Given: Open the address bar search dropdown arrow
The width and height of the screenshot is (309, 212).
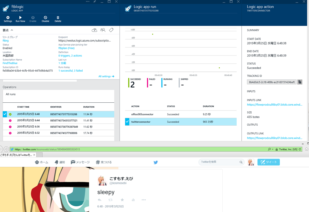Looking at the screenshot, I should [272, 149].
